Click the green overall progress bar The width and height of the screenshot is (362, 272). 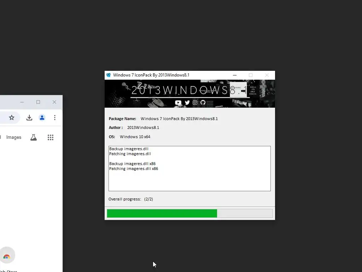point(190,213)
